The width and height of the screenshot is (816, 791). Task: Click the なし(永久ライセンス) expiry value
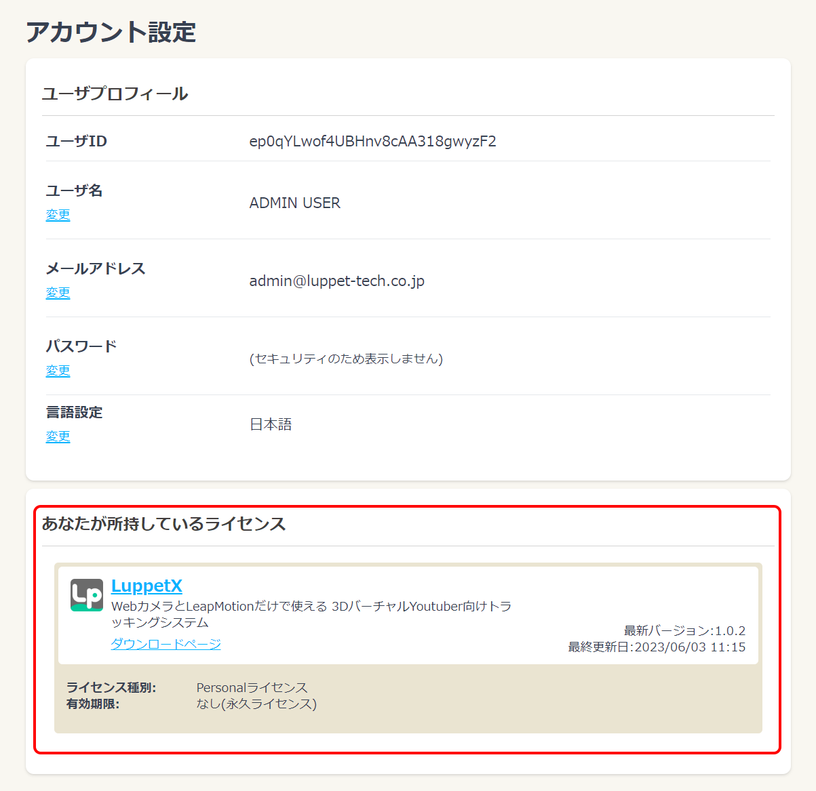point(256,704)
